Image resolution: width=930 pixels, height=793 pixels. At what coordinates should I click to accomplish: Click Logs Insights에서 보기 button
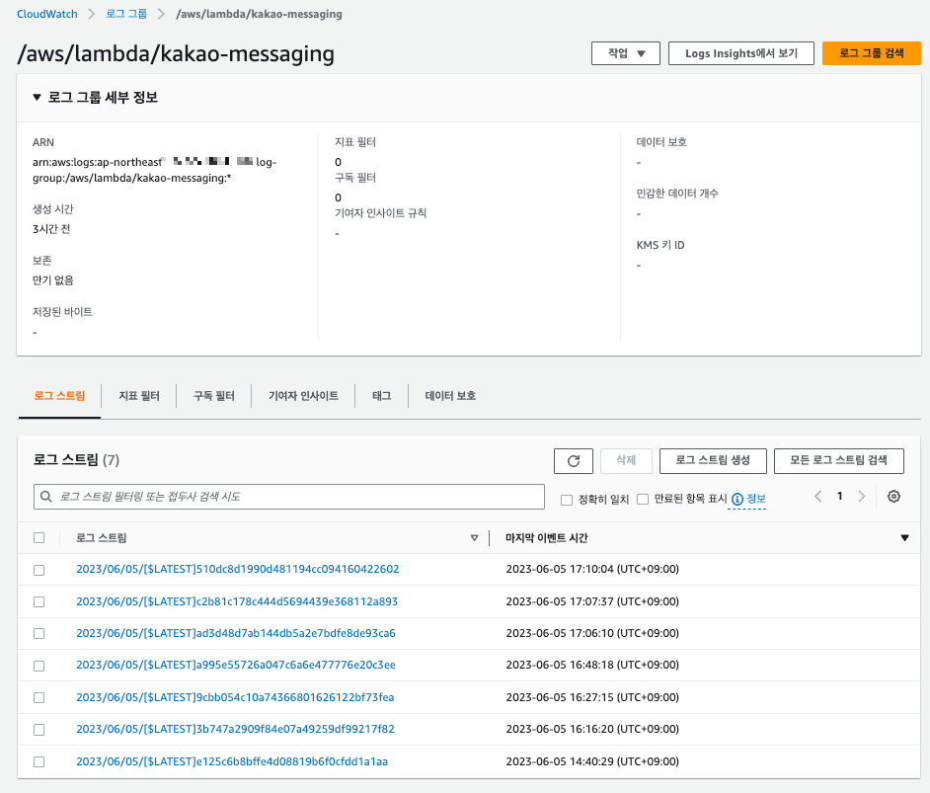(740, 53)
